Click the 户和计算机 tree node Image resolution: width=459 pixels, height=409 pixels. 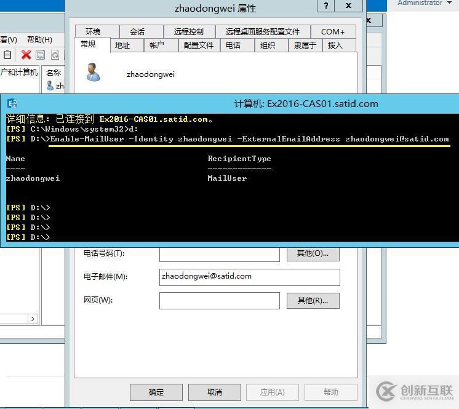(x=19, y=72)
